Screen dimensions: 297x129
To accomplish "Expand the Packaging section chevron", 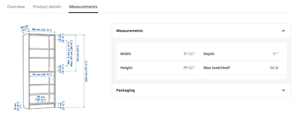I will (x=283, y=90).
